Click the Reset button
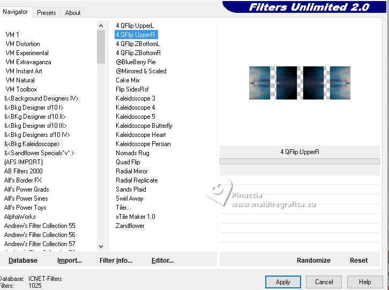This screenshot has height=290, width=389. tap(358, 260)
